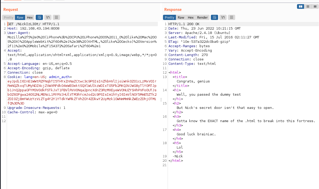Screen dimensions: 319x189
Task: Toggle word wrap in the Request editor
Action: (39, 17)
